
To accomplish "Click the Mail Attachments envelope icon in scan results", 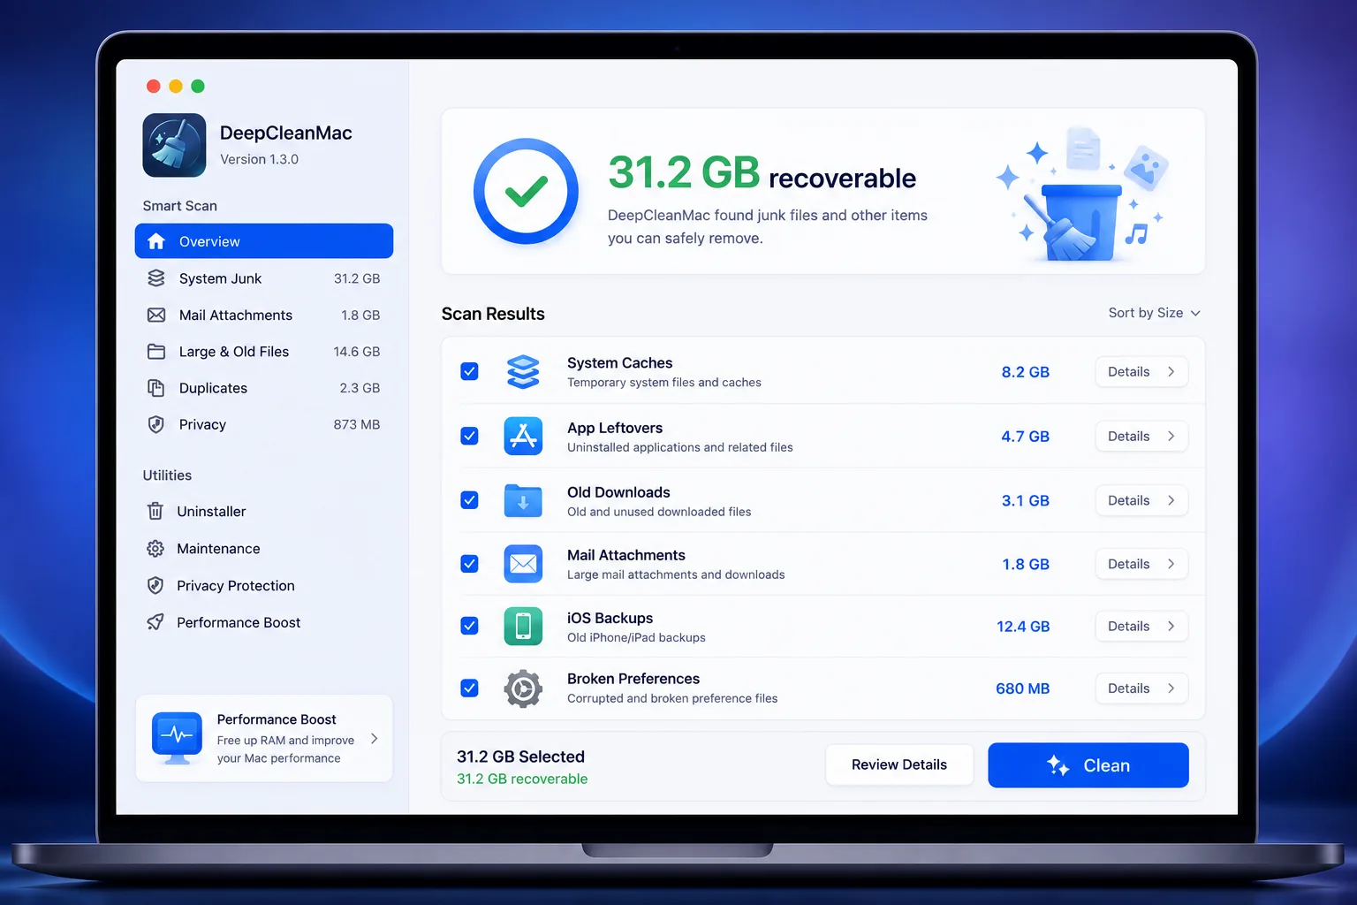I will 523,564.
